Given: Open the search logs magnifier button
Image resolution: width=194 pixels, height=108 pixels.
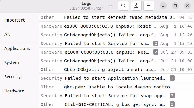Looking at the screenshot, I should point(123,6).
